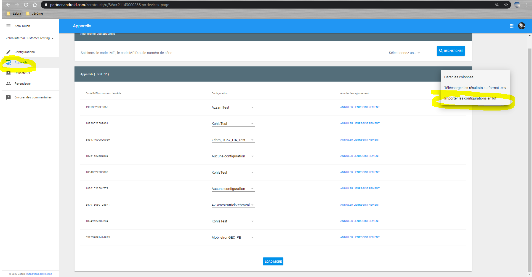Bookmark this page with the star icon
532x277 pixels.
[x=506, y=5]
